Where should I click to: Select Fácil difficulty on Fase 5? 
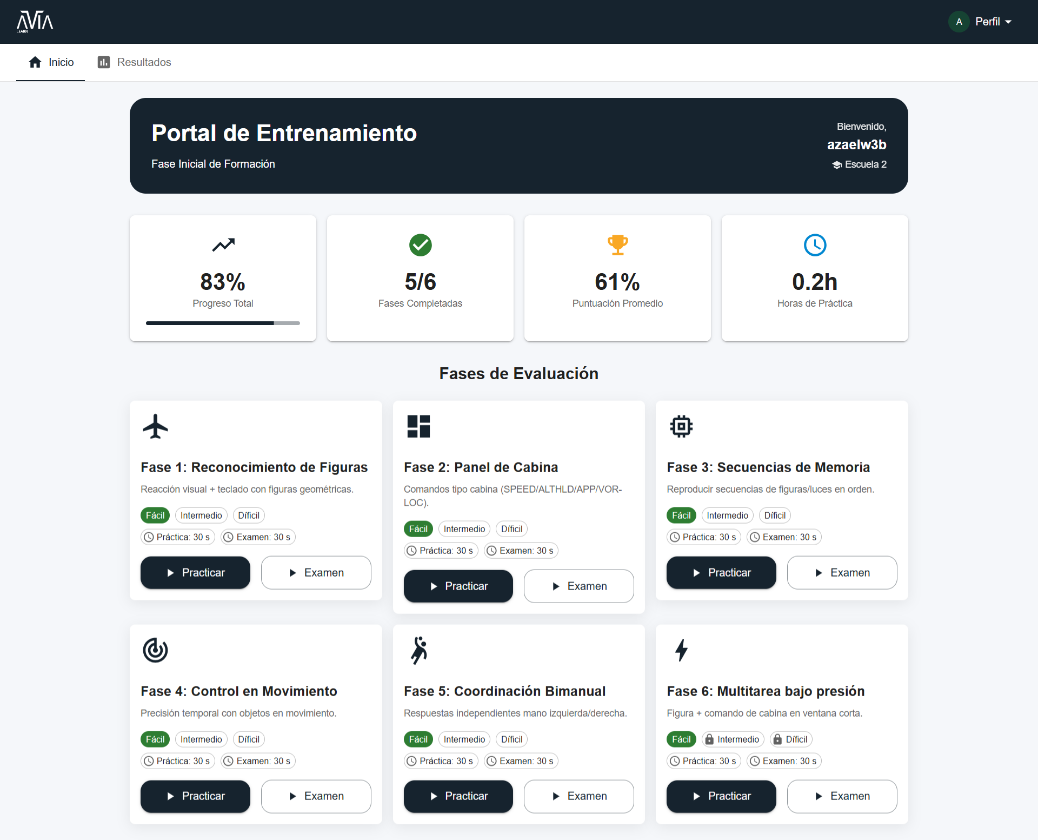(x=418, y=739)
